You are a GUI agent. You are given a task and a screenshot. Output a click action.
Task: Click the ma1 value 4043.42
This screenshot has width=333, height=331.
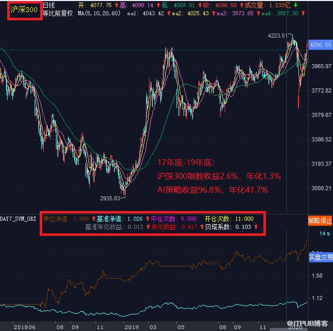point(153,13)
